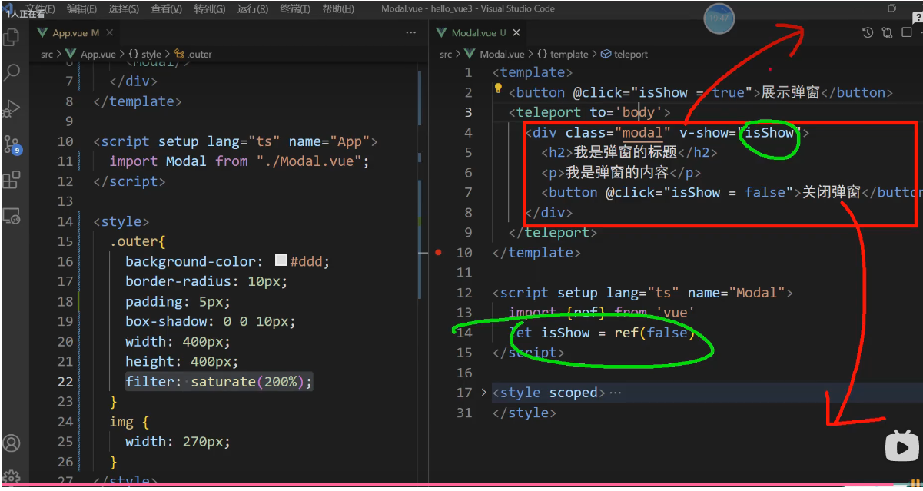Image resolution: width=923 pixels, height=491 pixels.
Task: Open the Extensions view
Action: [x=12, y=181]
